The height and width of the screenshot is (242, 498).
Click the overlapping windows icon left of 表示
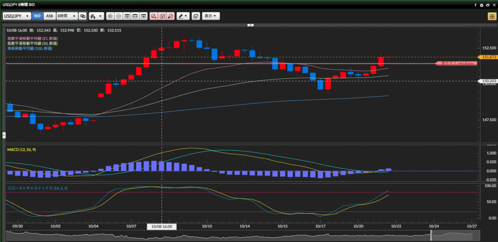(195, 16)
